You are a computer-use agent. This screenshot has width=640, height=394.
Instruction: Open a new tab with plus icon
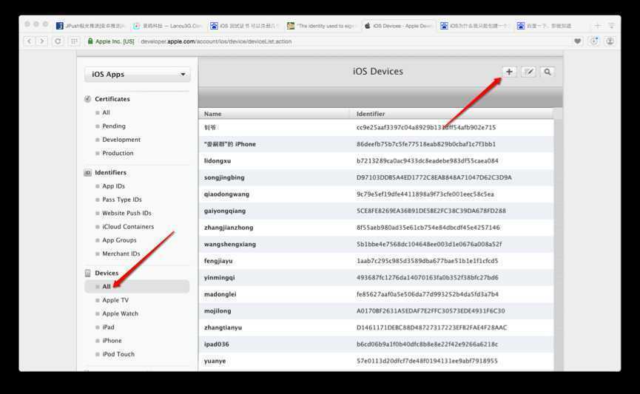coord(597,26)
